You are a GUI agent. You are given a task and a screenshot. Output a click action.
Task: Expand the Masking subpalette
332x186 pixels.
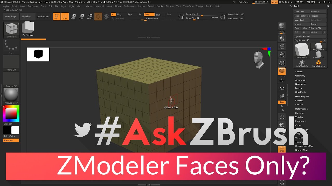[x=299, y=113]
